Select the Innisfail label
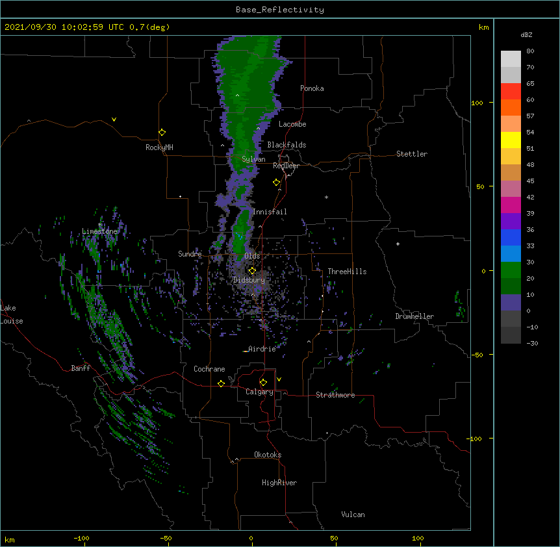 (x=270, y=212)
